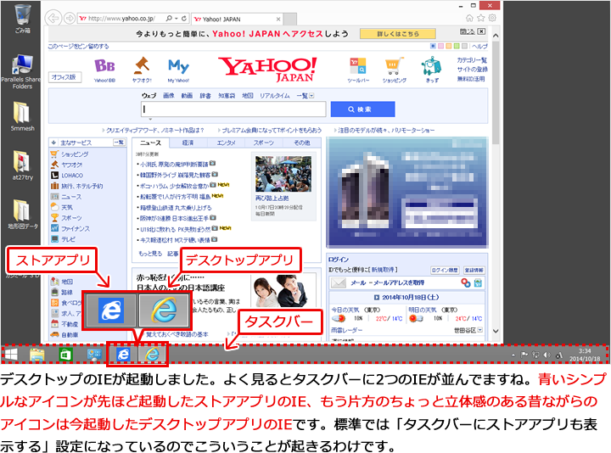The height and width of the screenshot is (453, 611).
Task: Open the green Store icon on the taskbar
Action: click(x=65, y=355)
